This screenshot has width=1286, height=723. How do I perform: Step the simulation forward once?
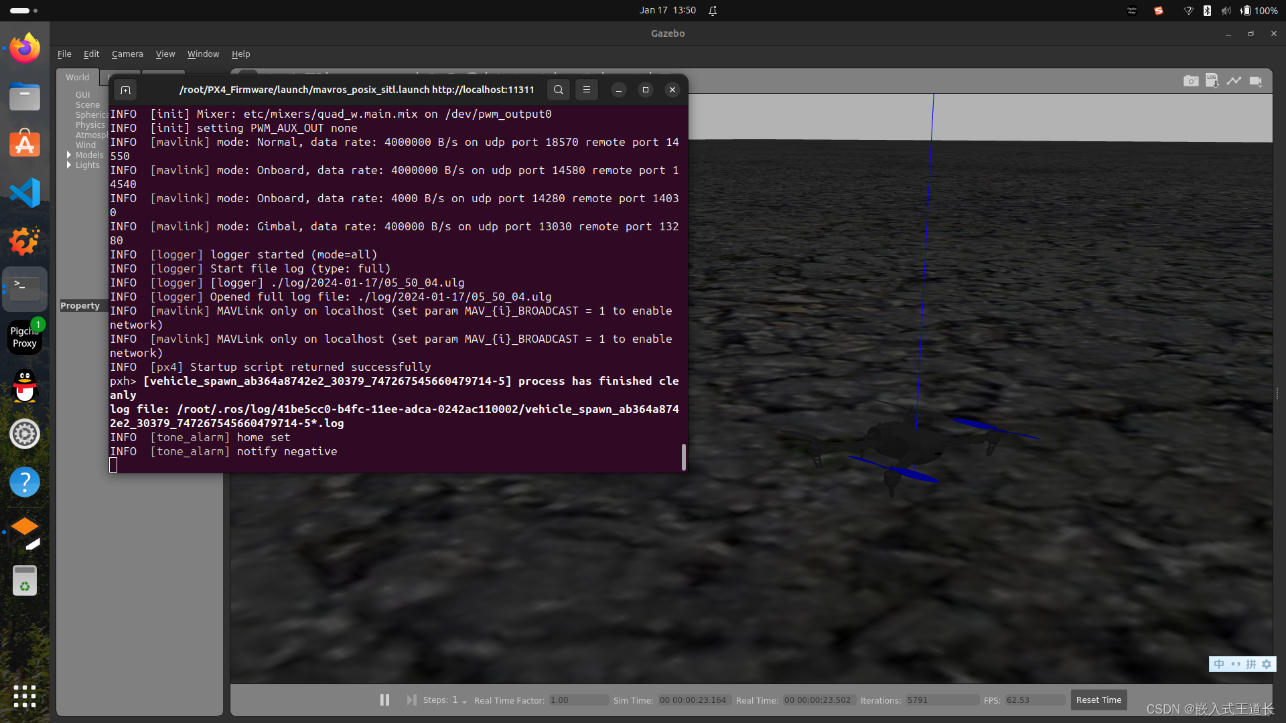point(411,700)
